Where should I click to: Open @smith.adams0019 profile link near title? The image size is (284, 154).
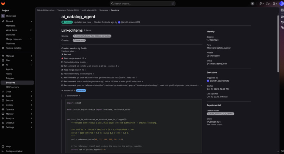click(x=130, y=22)
